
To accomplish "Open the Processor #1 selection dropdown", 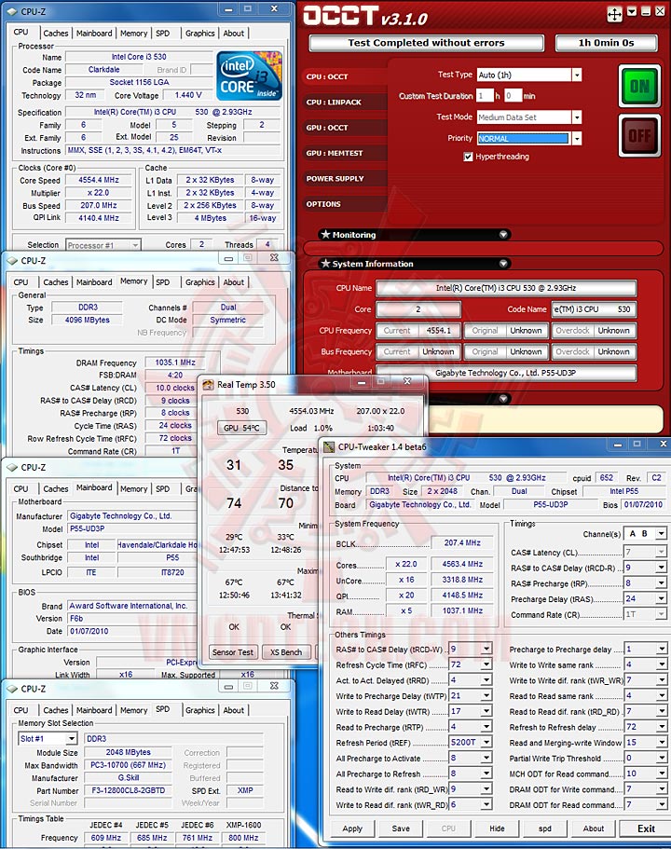I will tap(135, 245).
